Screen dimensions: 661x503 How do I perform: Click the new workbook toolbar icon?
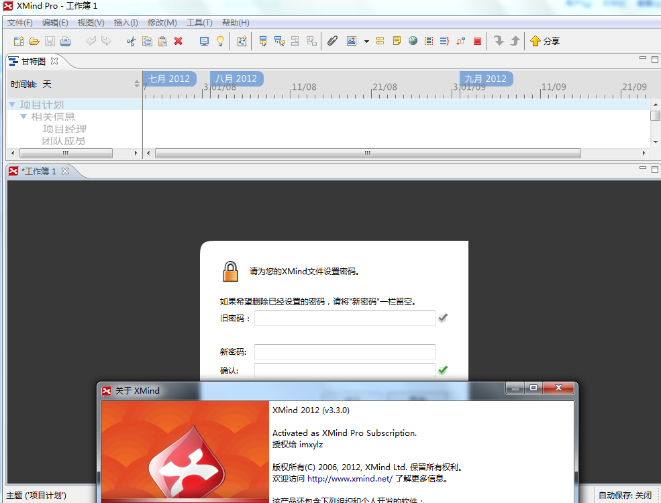click(19, 41)
